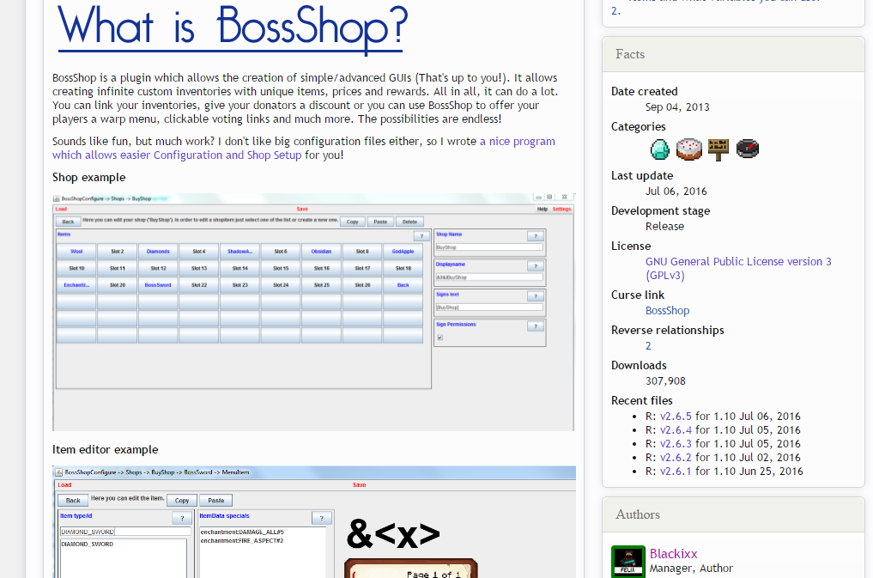Click the downloads count 307,908
873x578 pixels.
(x=665, y=381)
